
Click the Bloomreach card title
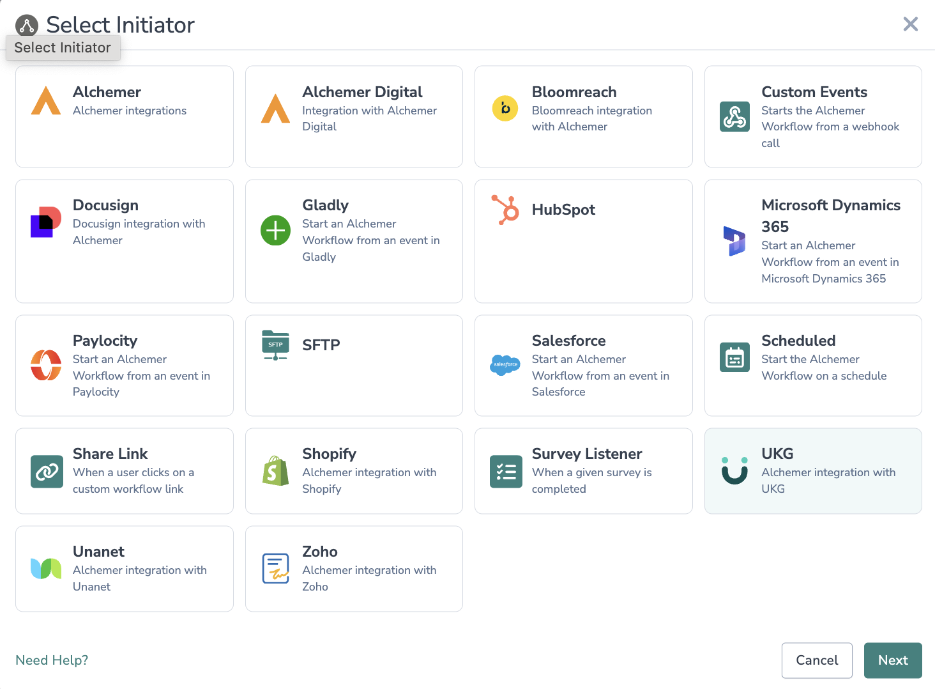click(x=574, y=92)
